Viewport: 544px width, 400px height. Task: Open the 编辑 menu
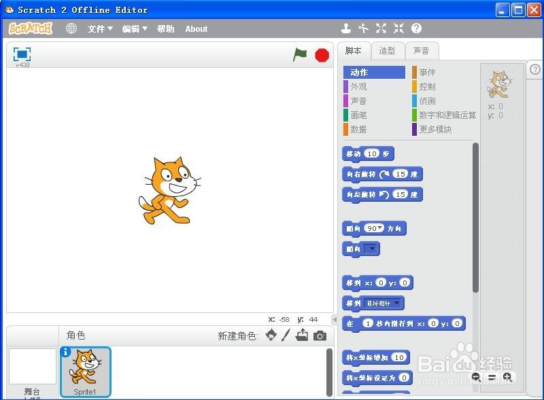click(135, 29)
